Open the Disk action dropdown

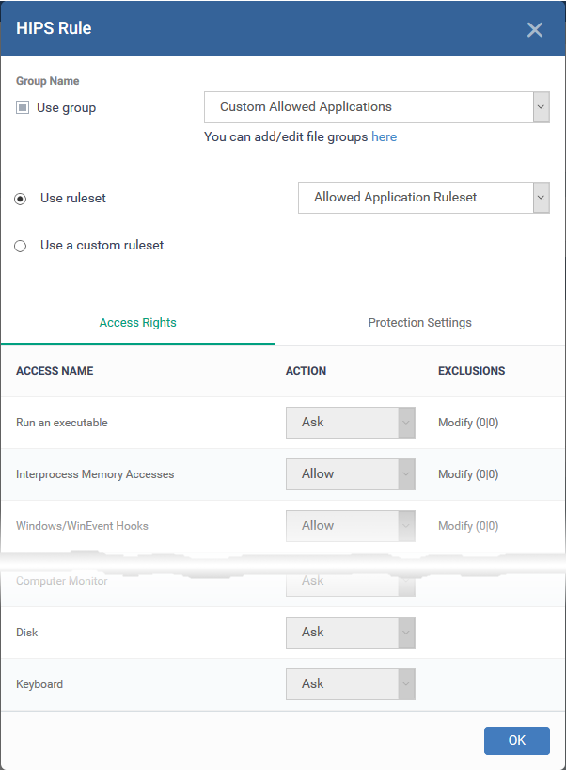(350, 632)
